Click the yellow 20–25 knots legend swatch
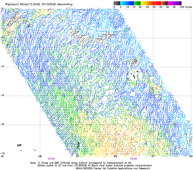This screenshot has height=170, width=193. coord(144,3)
